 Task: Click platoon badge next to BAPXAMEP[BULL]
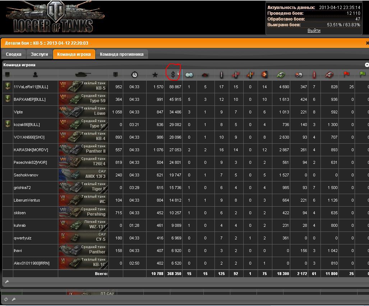pyautogui.click(x=7, y=99)
